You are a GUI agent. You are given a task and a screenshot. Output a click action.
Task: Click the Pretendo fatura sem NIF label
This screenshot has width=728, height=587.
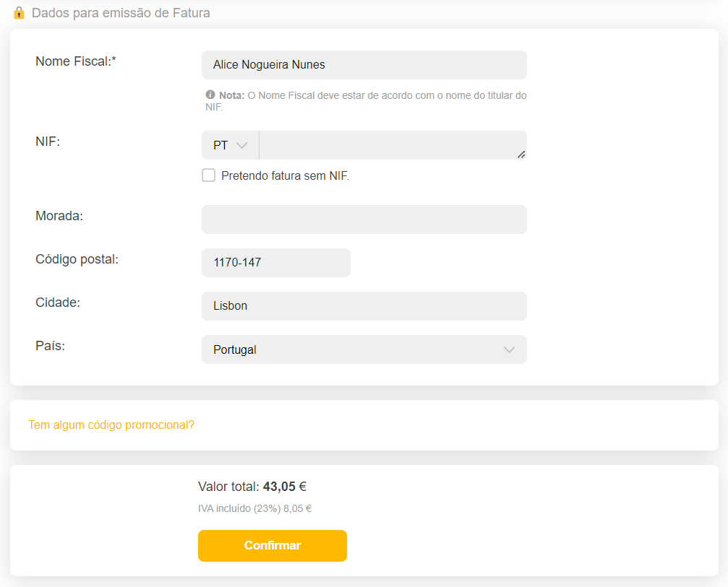(x=285, y=175)
